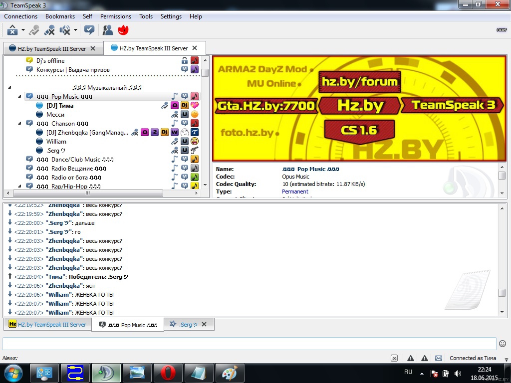
Task: Click the orange music note on Dance/Club Music
Action: pyautogui.click(x=195, y=159)
